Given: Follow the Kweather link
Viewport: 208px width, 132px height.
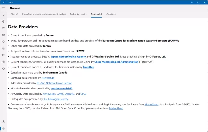Looking at the screenshot, I should [x=88, y=67].
